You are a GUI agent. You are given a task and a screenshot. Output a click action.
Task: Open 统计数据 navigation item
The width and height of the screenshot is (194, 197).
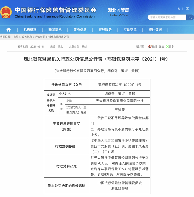tap(155, 30)
